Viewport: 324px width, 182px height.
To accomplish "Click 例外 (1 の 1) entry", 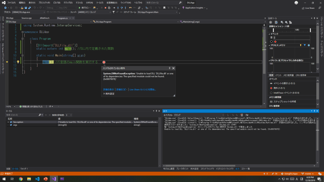I will coord(277,88).
